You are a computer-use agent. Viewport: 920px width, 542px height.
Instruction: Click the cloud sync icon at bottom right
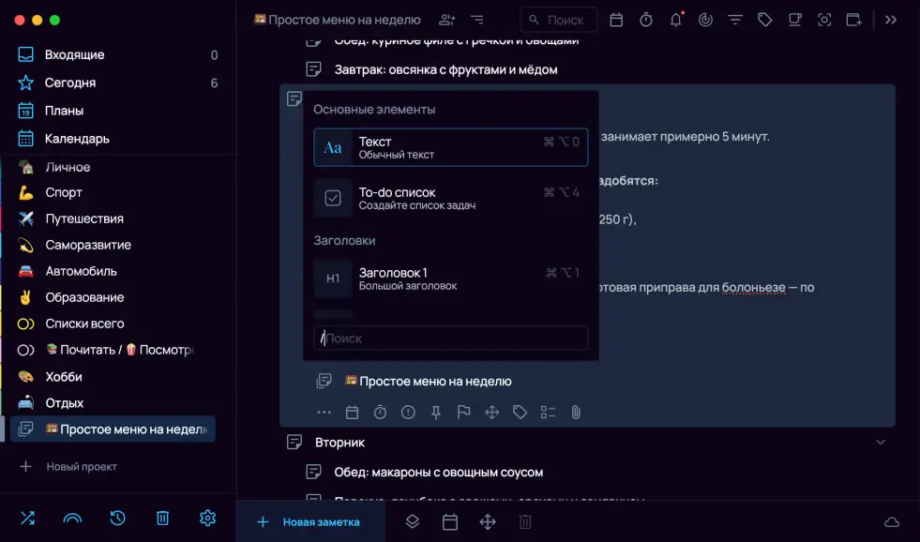[x=891, y=522]
